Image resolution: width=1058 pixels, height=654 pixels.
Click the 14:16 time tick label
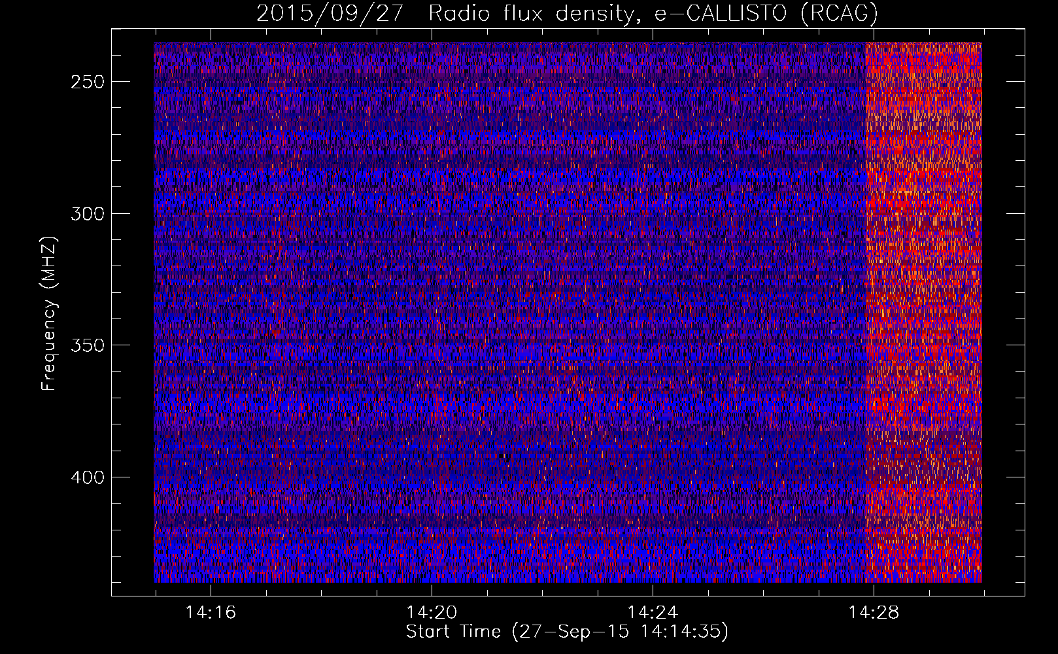point(211,613)
